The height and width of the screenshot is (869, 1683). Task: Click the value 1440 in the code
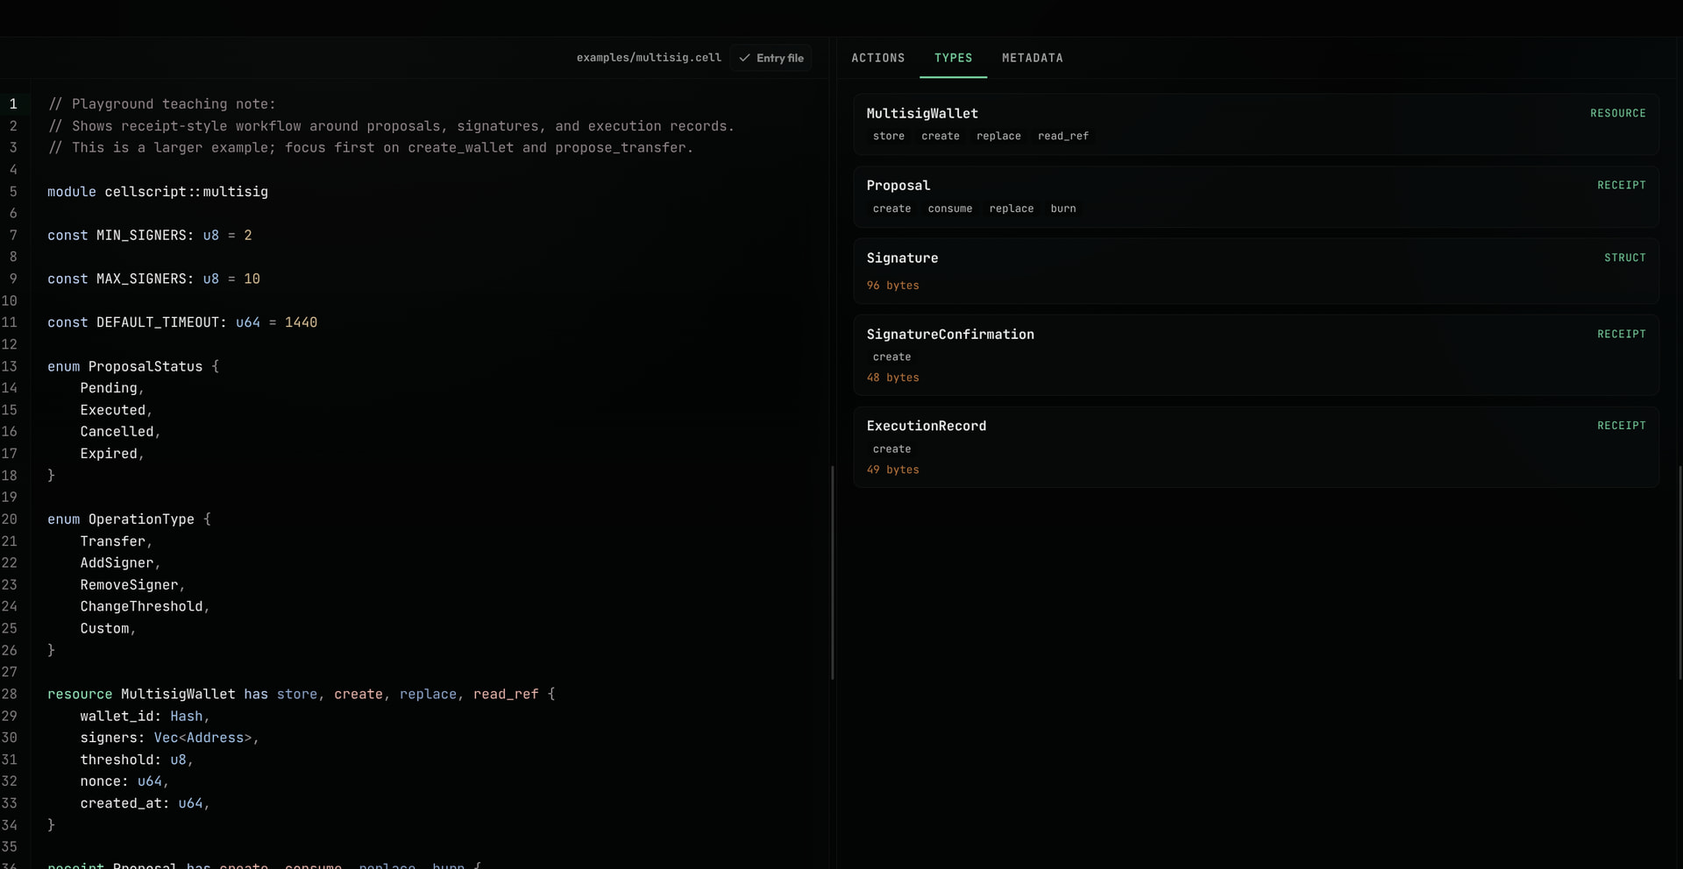pyautogui.click(x=301, y=322)
